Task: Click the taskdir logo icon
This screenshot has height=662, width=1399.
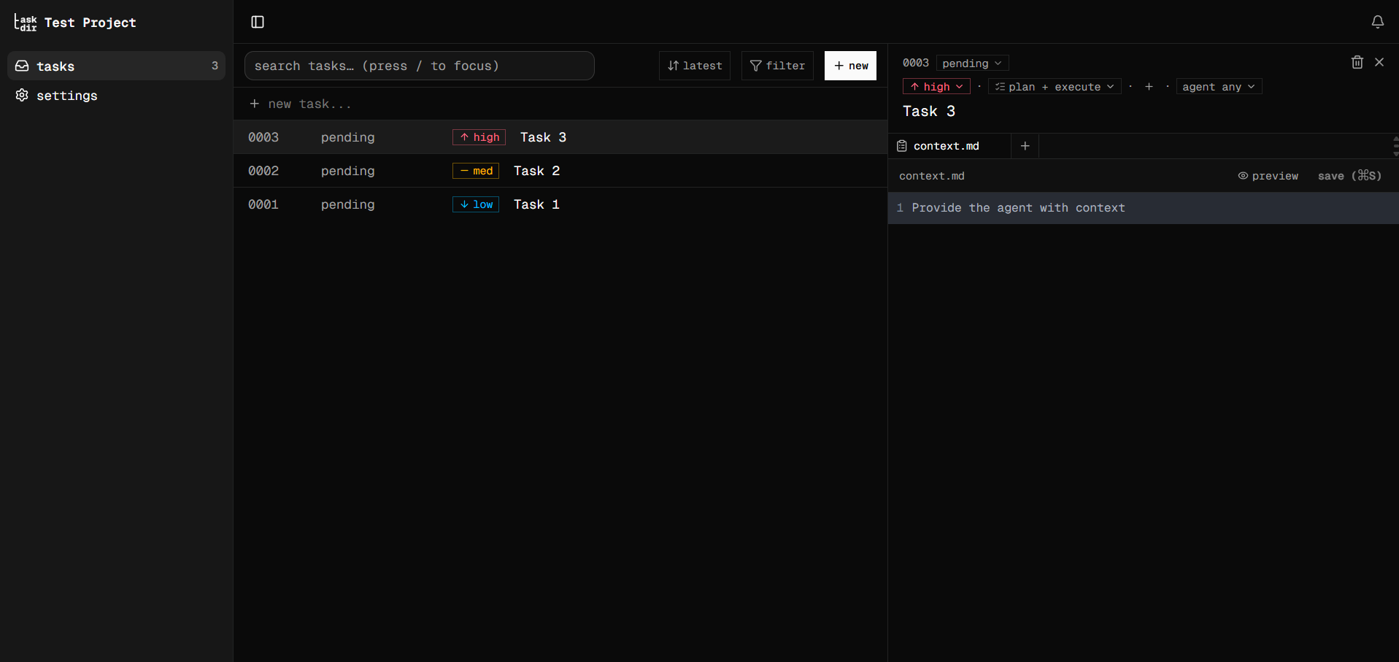Action: pyautogui.click(x=26, y=23)
